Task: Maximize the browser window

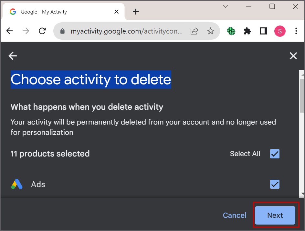Action: click(272, 6)
